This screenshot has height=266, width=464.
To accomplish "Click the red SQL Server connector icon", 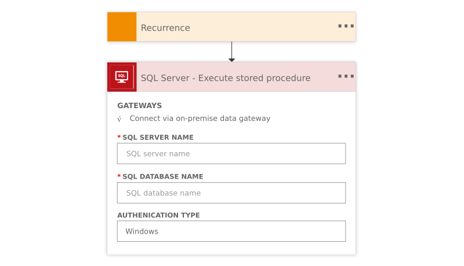I will (122, 77).
